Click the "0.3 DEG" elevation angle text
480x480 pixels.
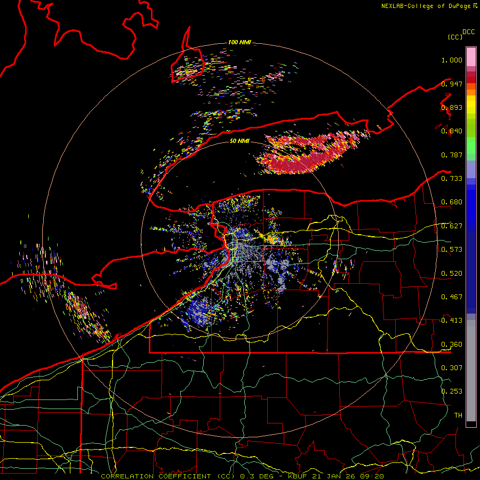pos(257,476)
